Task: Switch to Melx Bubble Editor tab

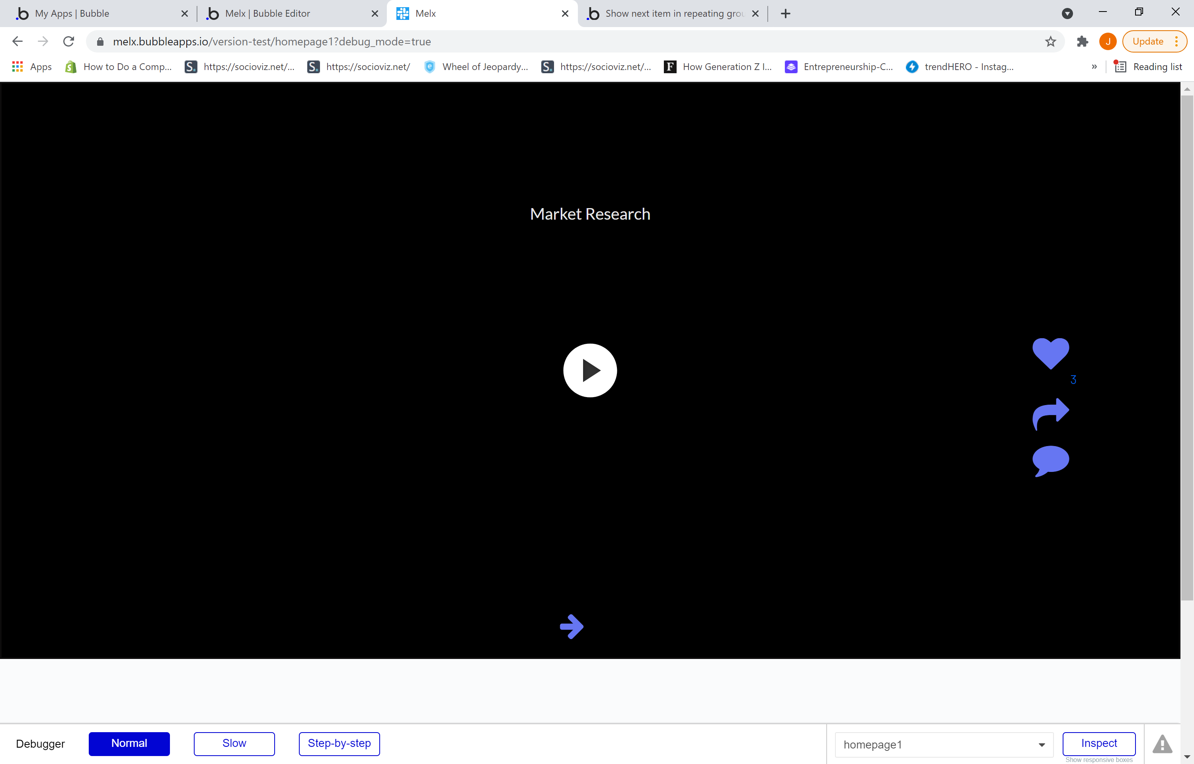Action: (268, 14)
